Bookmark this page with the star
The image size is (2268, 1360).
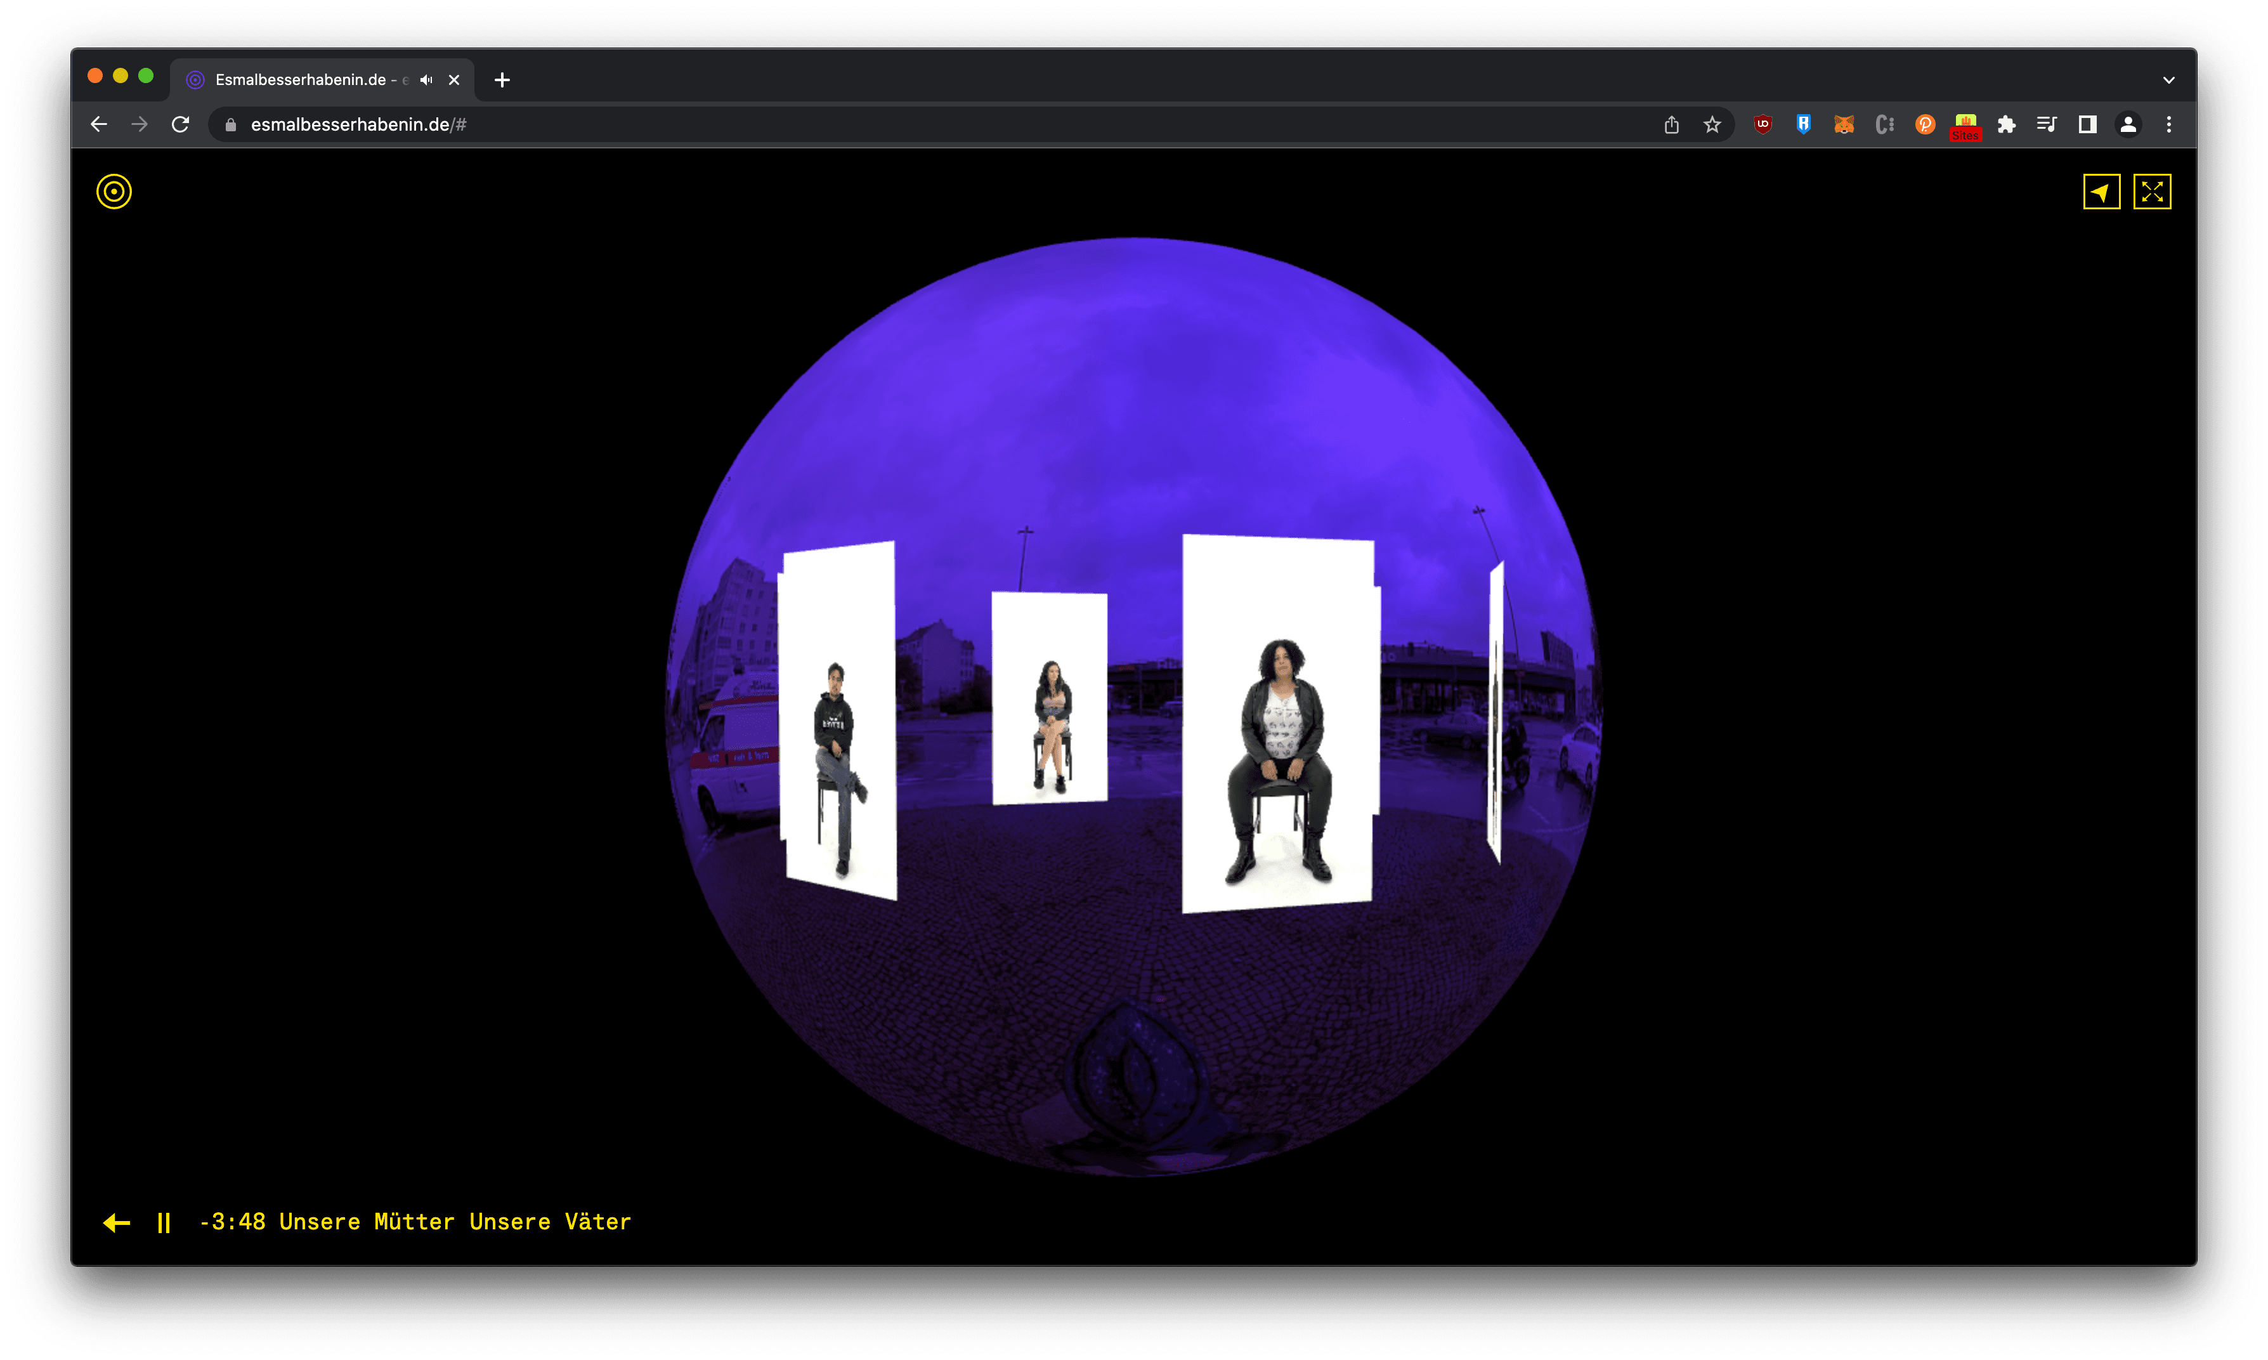[1712, 124]
